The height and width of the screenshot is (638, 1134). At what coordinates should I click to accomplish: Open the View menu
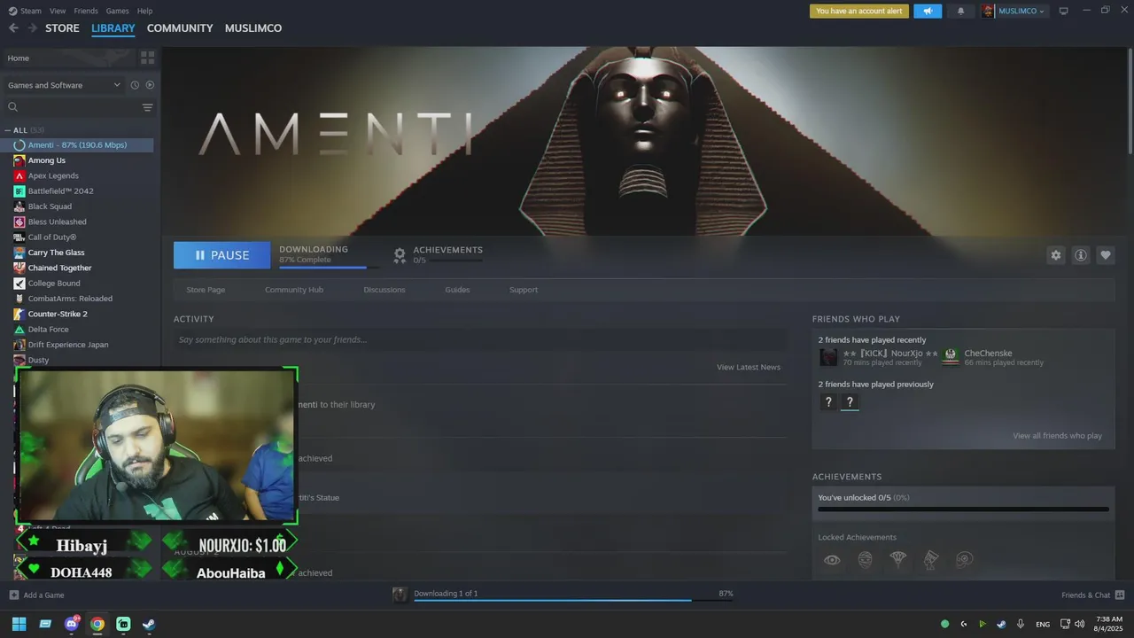point(58,11)
